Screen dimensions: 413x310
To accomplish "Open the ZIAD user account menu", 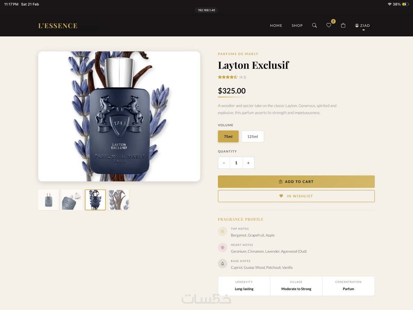I will pos(362,26).
